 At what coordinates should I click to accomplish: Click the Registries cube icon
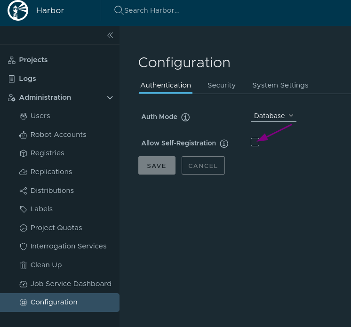coord(23,153)
